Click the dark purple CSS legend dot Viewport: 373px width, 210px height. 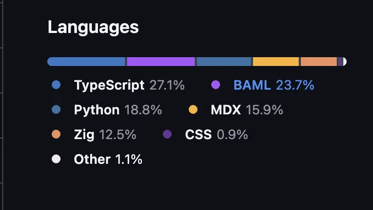[x=167, y=134]
